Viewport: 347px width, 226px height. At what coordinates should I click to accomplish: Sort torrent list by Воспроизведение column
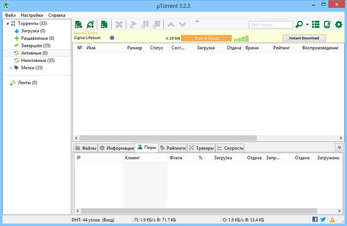coord(320,48)
